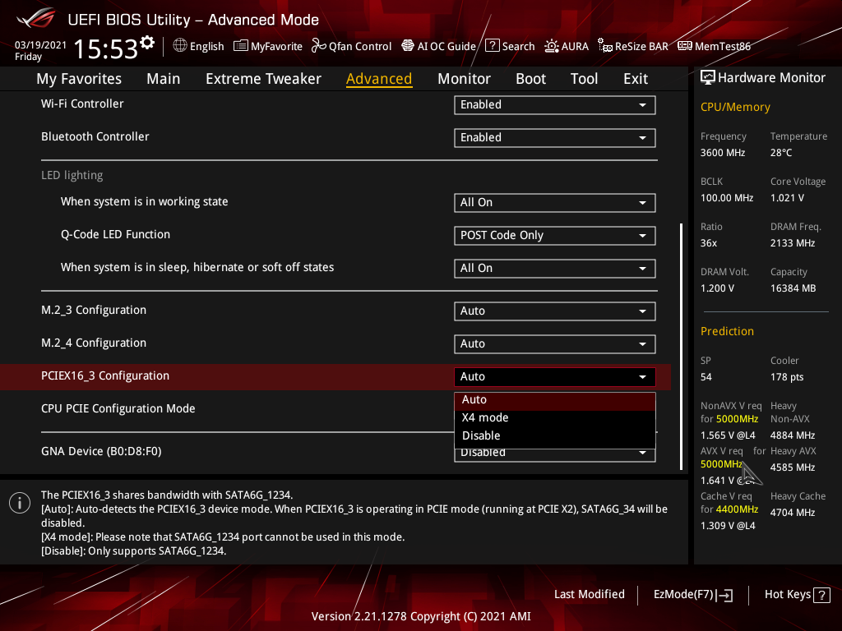Screen dimensions: 842x631
Task: Open Qfan Control fan icon
Action: pyautogui.click(x=319, y=46)
